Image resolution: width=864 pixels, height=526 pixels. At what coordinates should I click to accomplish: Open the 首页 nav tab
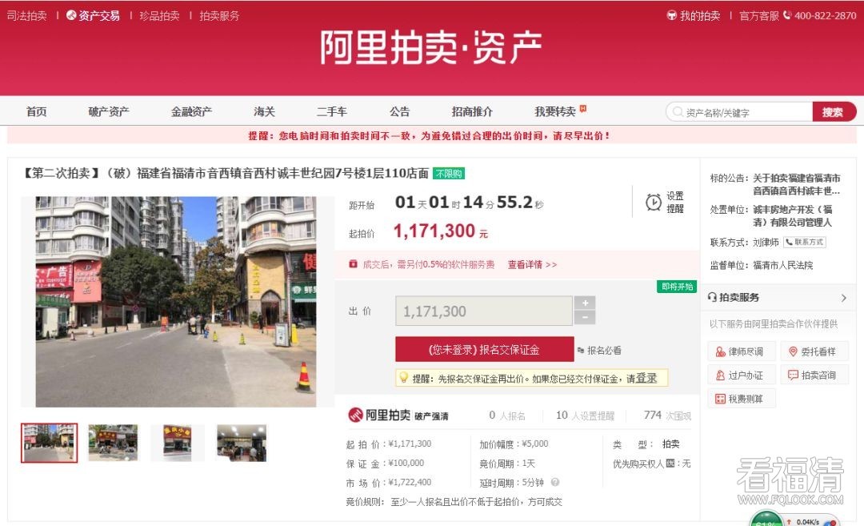click(x=36, y=112)
